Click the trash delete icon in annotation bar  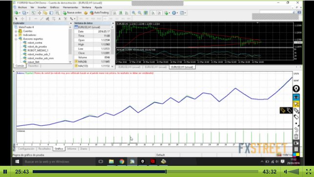296,137
